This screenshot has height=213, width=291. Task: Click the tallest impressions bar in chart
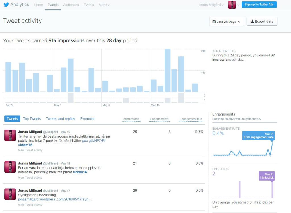(x=167, y=70)
